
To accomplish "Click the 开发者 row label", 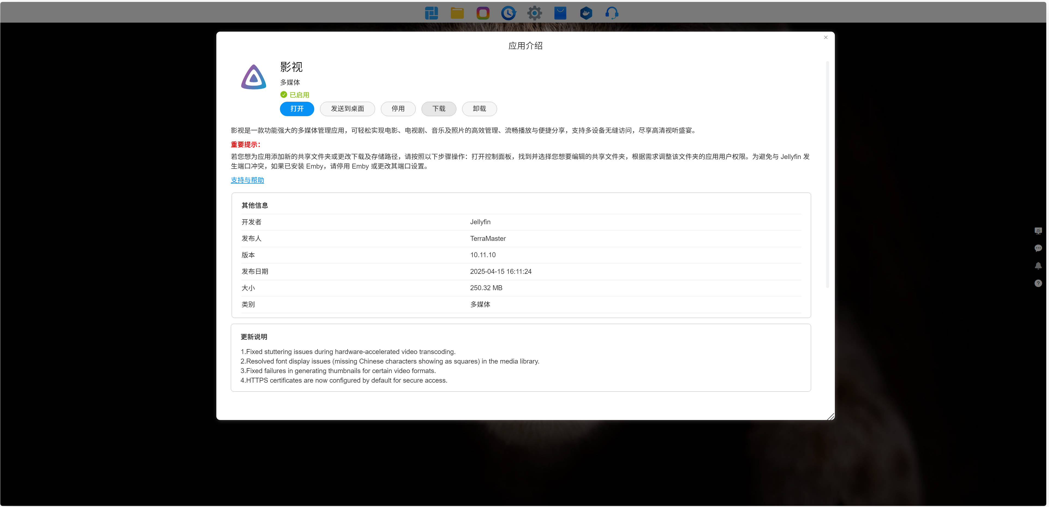I will click(251, 222).
